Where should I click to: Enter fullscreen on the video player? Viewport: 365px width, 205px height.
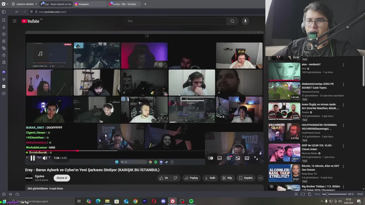[256, 158]
